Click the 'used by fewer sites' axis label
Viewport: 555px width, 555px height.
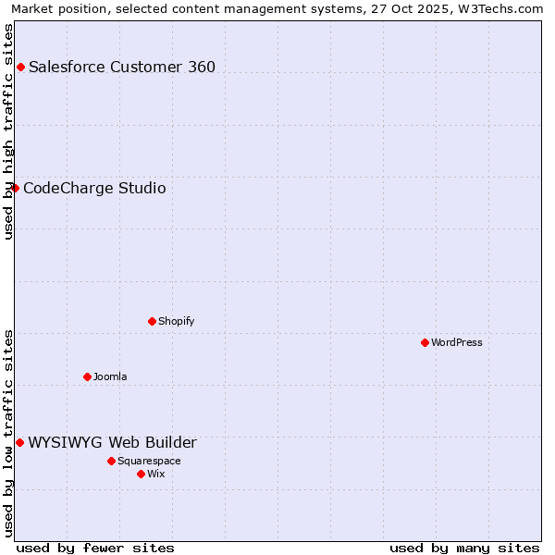tap(95, 548)
